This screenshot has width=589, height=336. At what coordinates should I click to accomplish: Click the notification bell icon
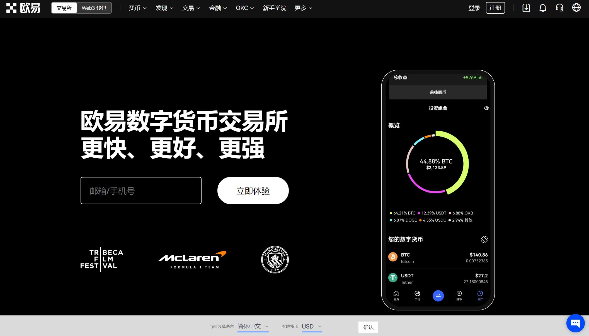pyautogui.click(x=543, y=8)
